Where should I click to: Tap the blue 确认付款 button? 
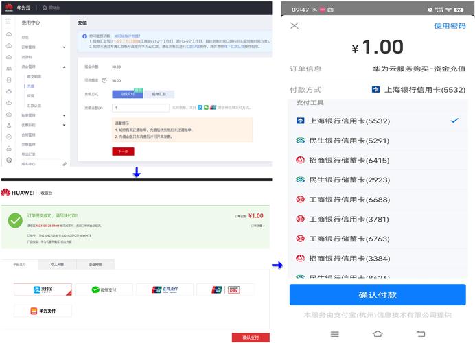coord(378,294)
